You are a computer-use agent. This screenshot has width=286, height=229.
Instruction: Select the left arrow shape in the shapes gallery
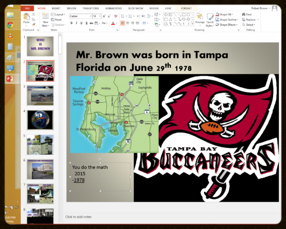[166, 15]
